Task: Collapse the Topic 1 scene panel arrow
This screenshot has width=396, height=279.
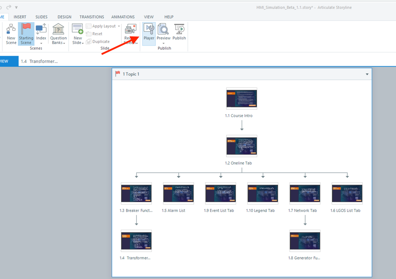Action: click(367, 74)
